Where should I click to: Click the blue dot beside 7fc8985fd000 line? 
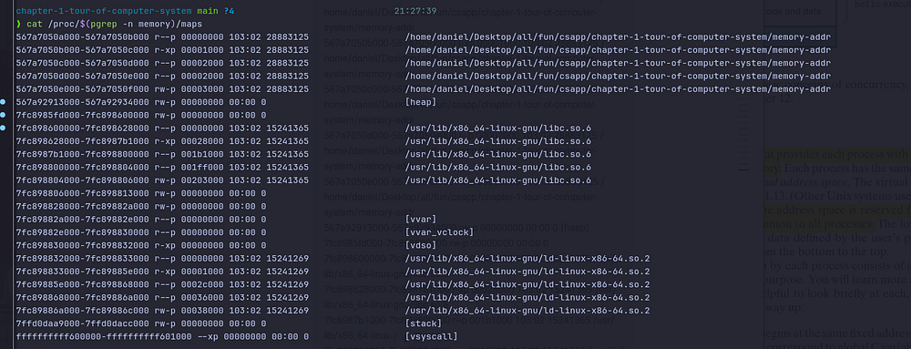pos(3,115)
